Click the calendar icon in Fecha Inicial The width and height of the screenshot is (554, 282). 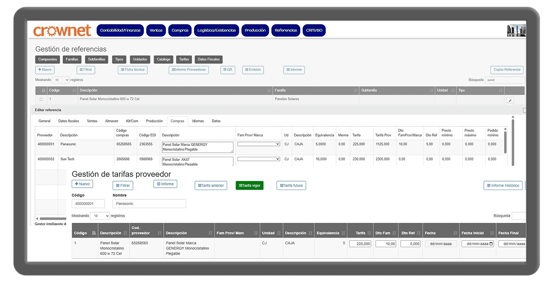[x=491, y=244]
